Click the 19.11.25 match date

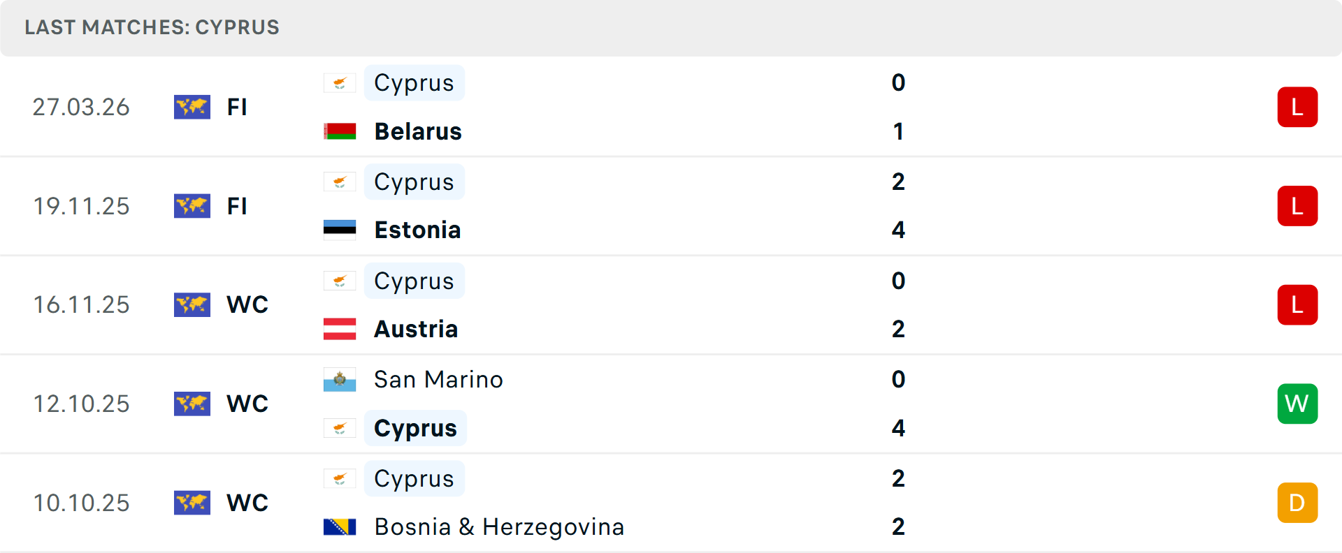click(81, 206)
